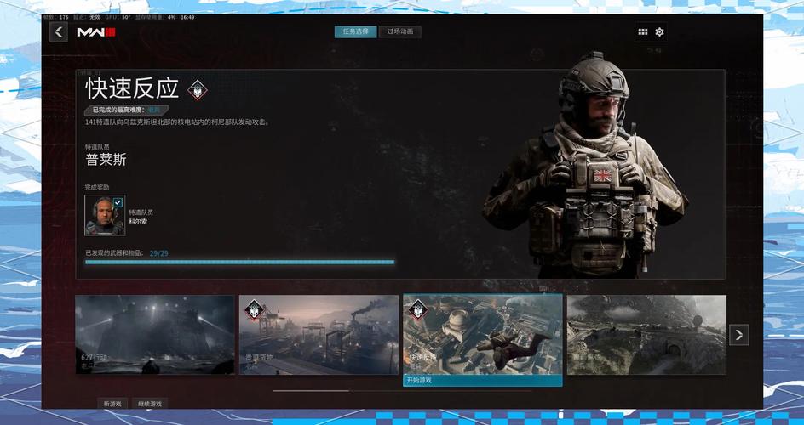
Task: Click the GPU 50° readout in overlay
Action: 118,17
